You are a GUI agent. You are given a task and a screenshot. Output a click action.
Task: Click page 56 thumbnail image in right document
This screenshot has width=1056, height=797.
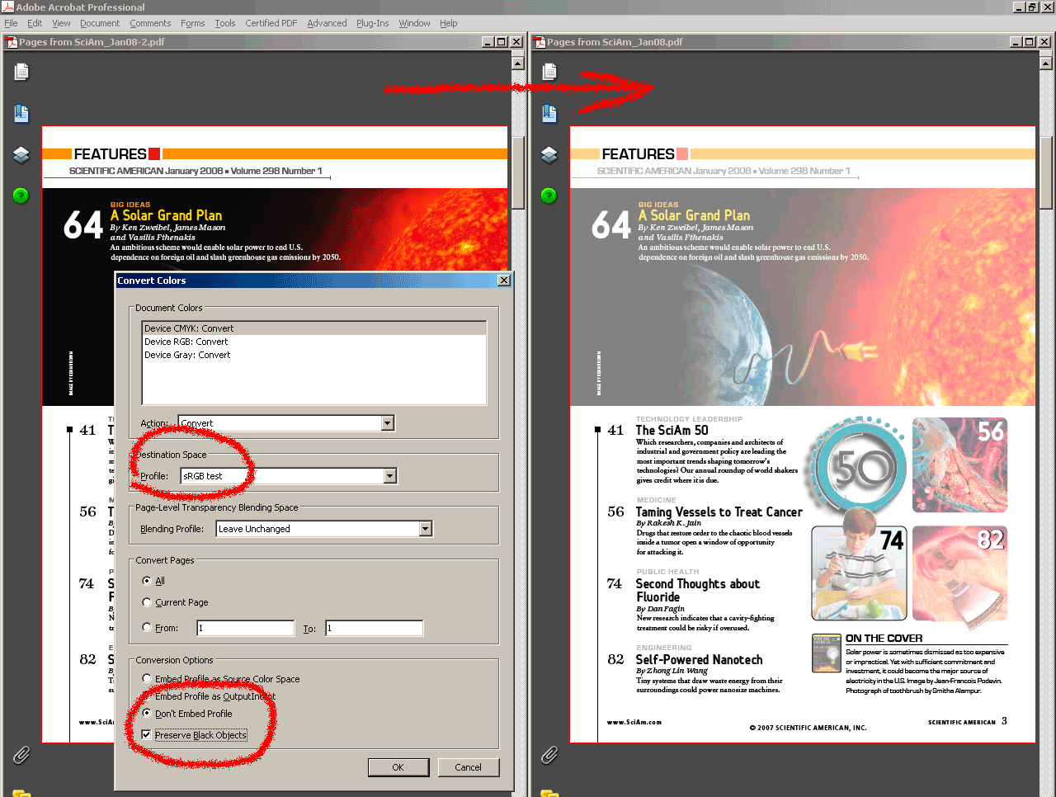pos(959,465)
